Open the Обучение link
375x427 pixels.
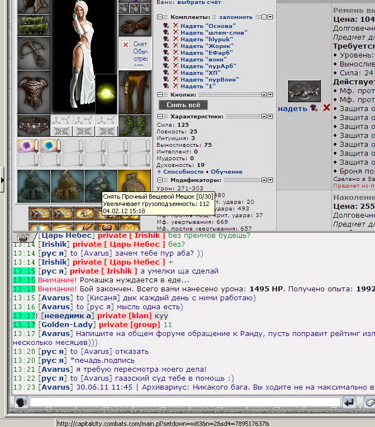pos(226,172)
